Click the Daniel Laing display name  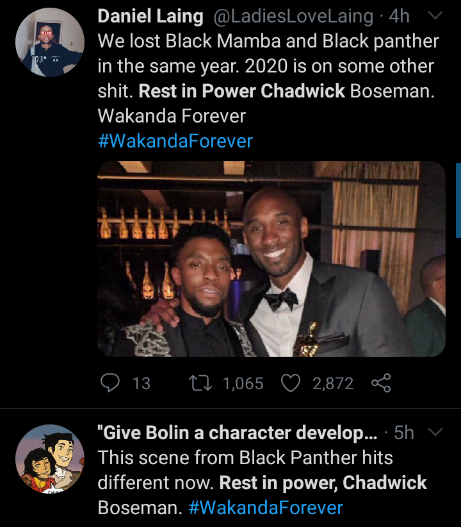click(150, 17)
